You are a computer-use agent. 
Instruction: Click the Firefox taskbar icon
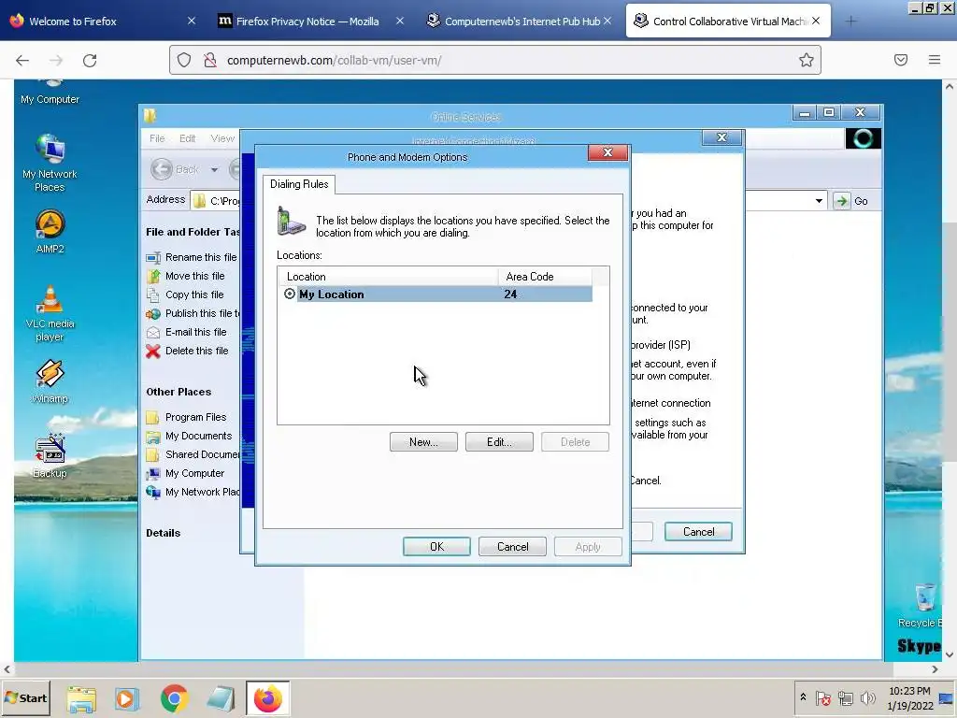click(267, 698)
